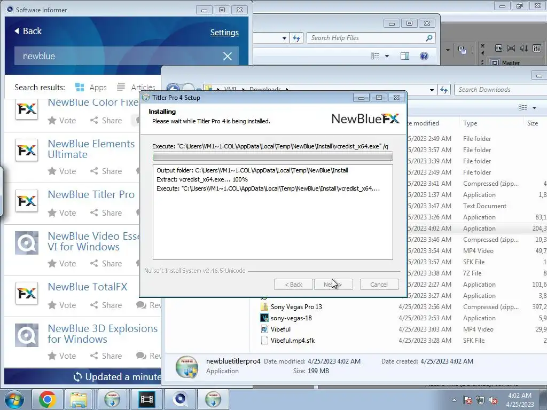Show hidden system tray icons
547x410 pixels.
(x=454, y=400)
